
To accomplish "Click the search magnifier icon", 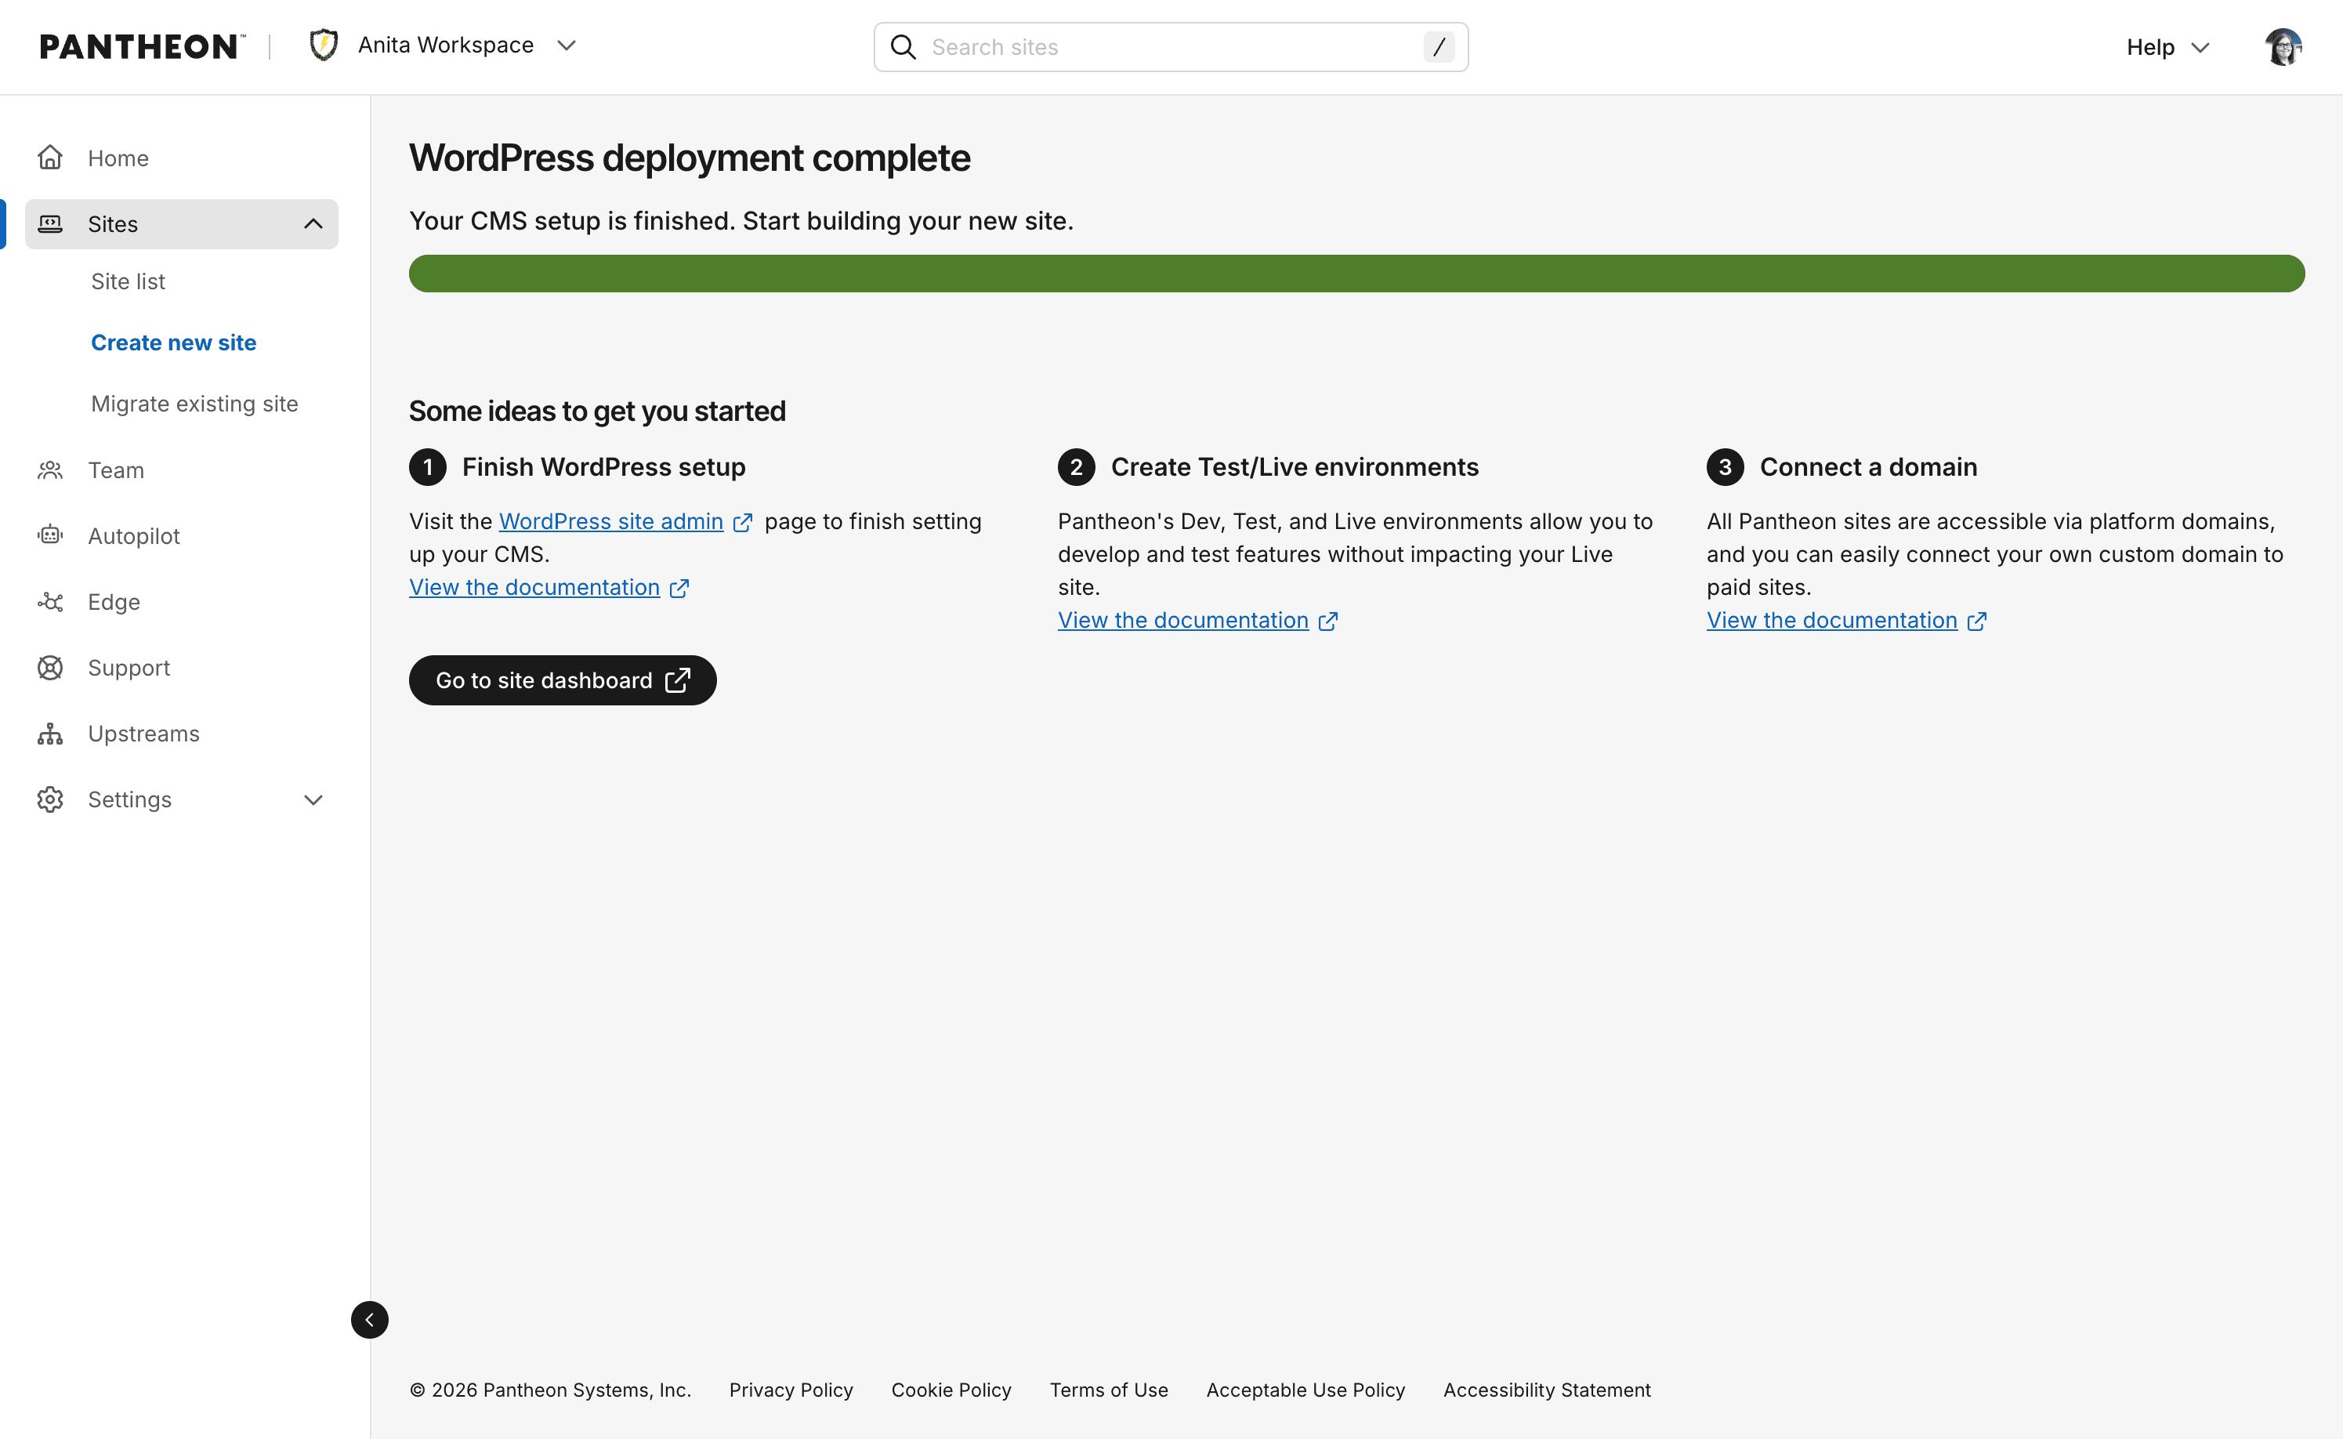I will click(903, 47).
